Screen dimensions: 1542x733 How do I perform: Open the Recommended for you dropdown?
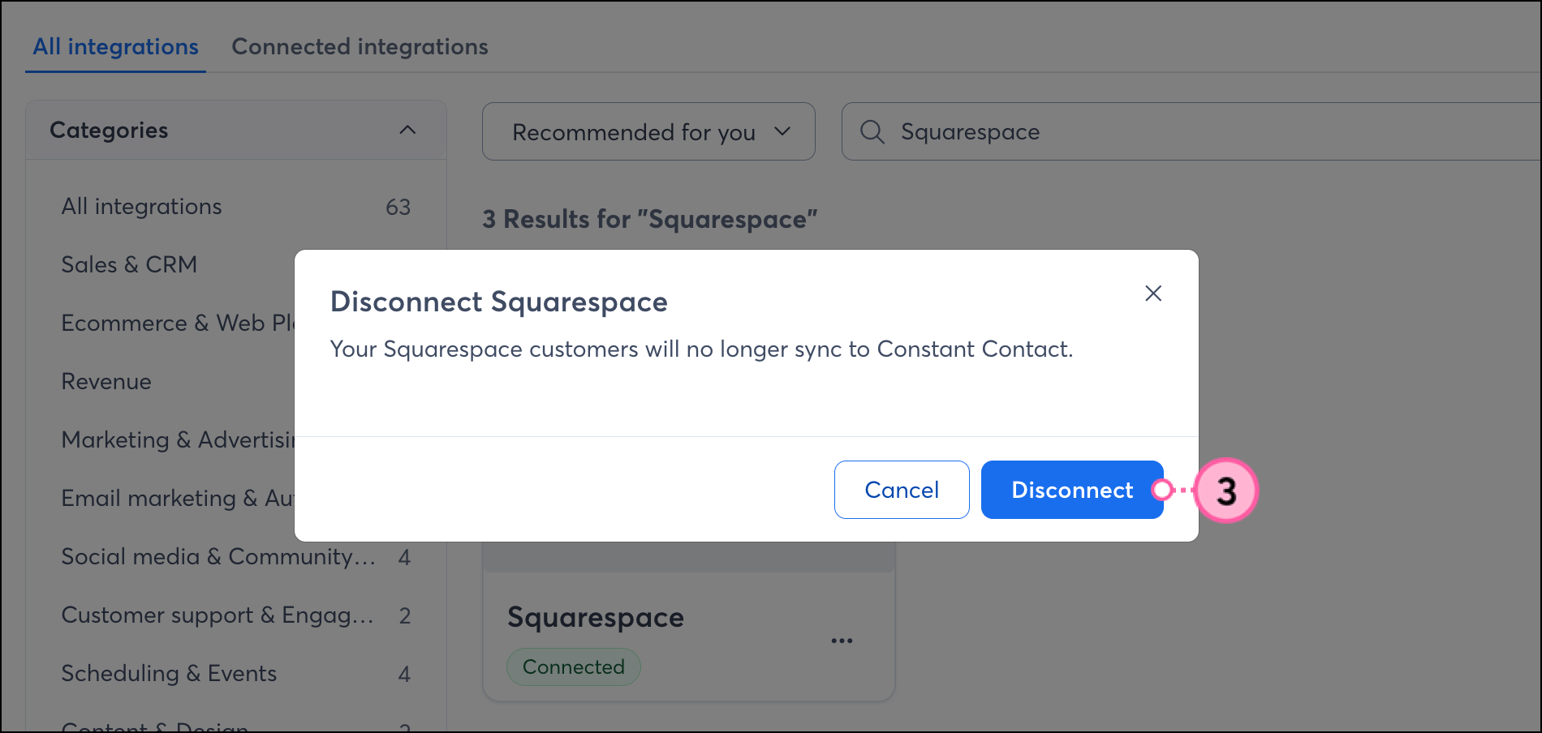(x=648, y=132)
